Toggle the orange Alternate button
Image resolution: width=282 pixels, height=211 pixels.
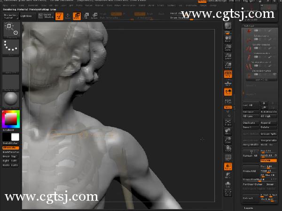pyautogui.click(x=11, y=148)
